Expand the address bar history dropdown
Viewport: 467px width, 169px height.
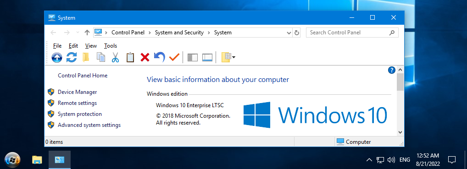[289, 33]
